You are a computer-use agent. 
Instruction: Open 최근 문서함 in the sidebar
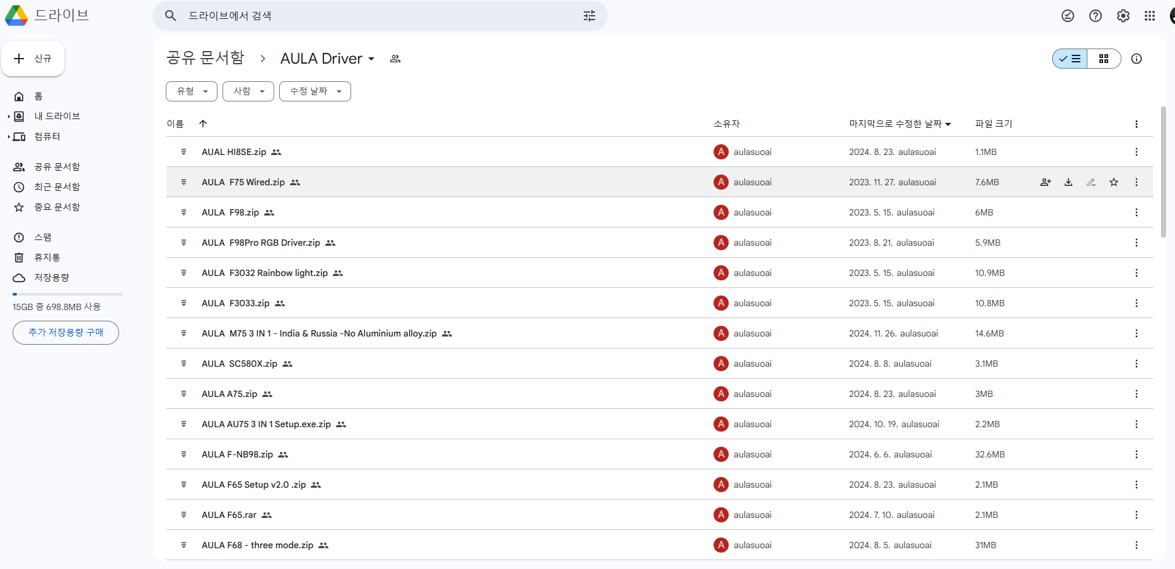click(x=57, y=187)
